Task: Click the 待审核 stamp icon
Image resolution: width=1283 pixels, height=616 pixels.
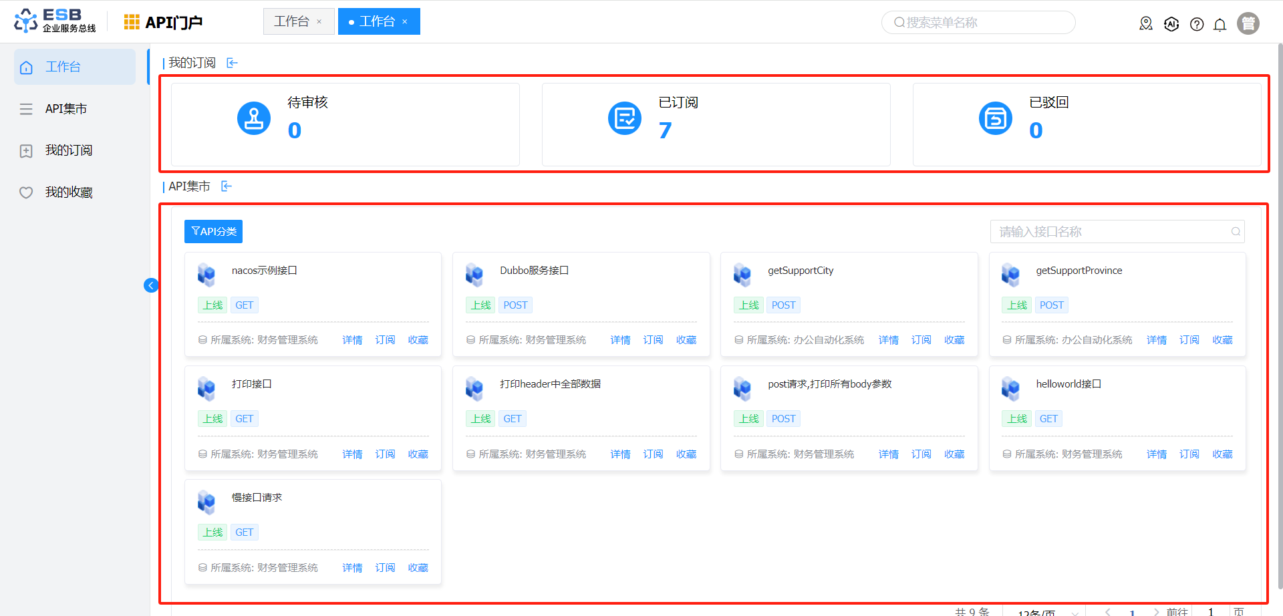Action: (x=254, y=118)
